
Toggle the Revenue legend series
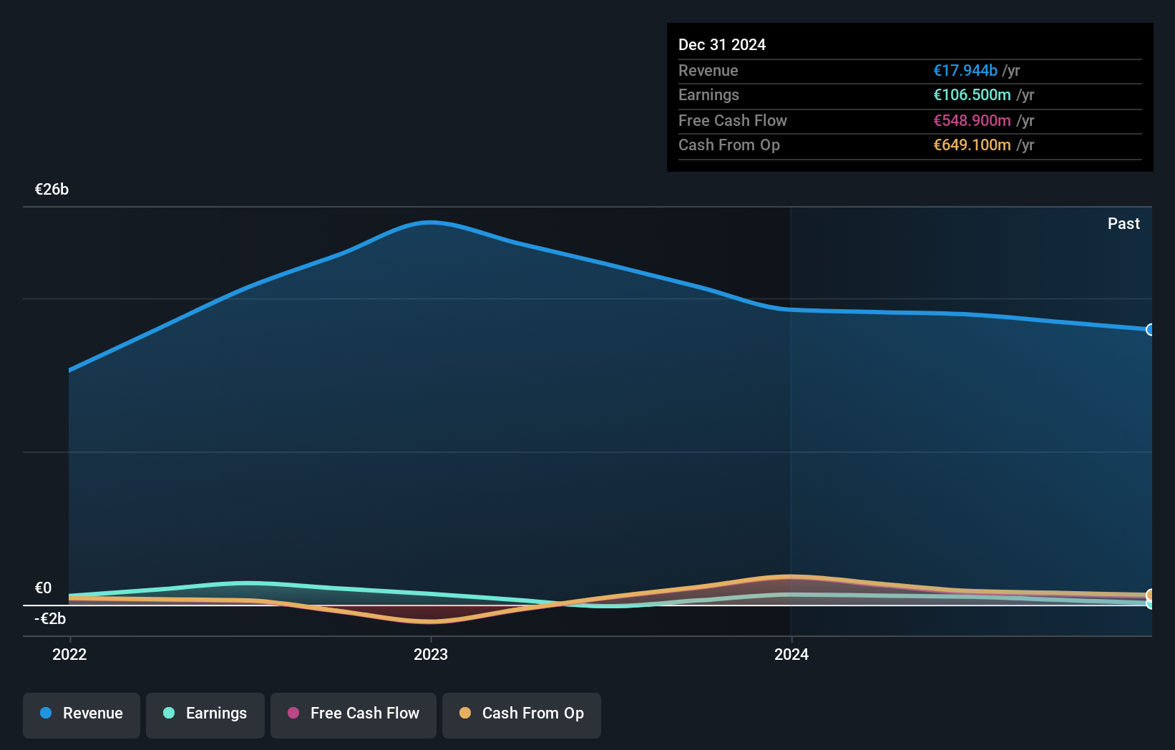pos(82,715)
